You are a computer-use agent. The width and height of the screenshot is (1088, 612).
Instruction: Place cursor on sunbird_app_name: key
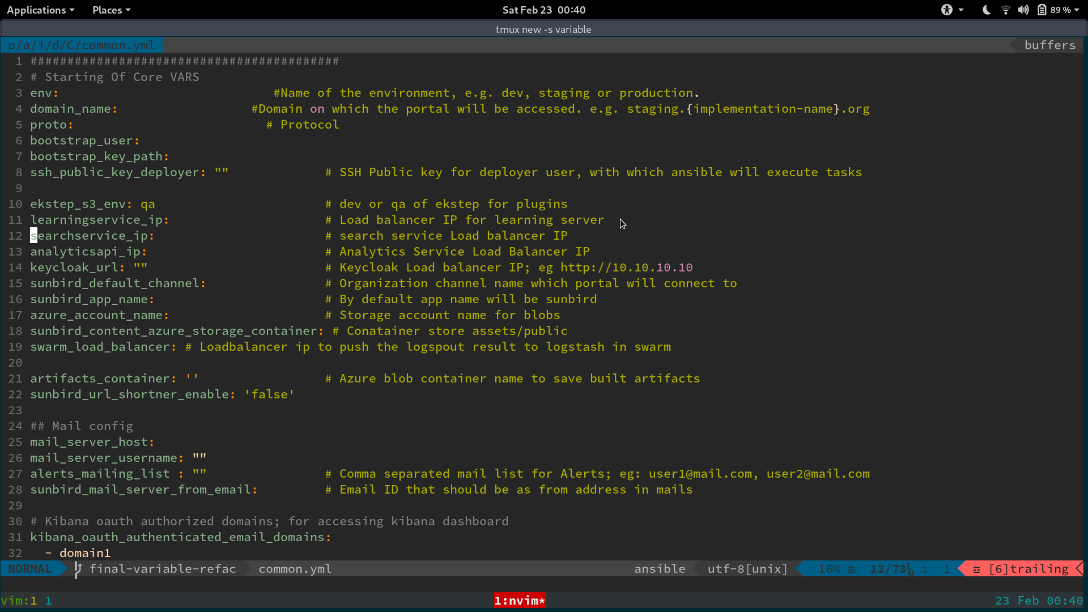pyautogui.click(x=92, y=299)
